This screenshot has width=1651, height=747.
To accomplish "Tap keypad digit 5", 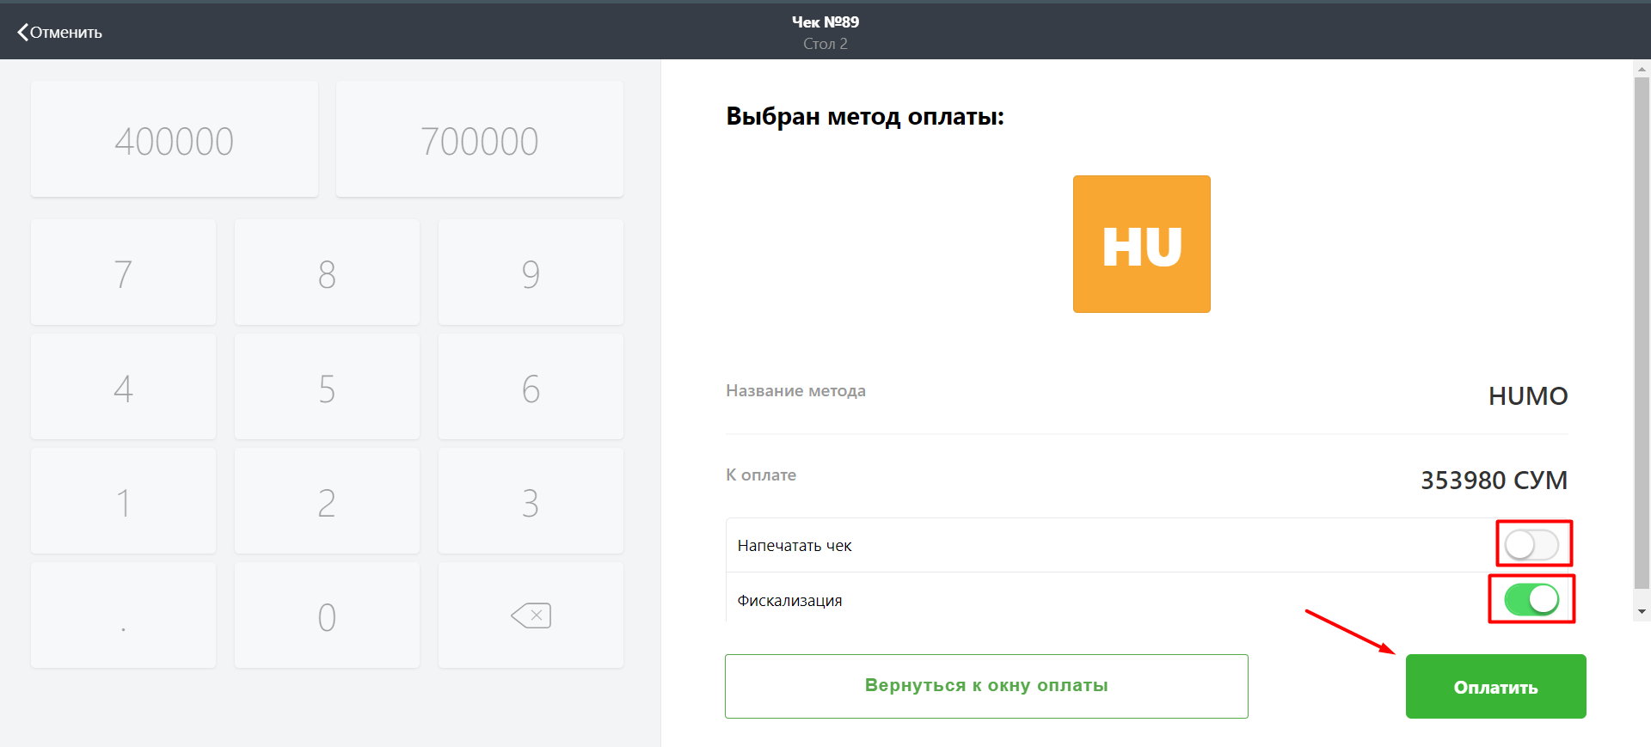I will click(x=327, y=387).
